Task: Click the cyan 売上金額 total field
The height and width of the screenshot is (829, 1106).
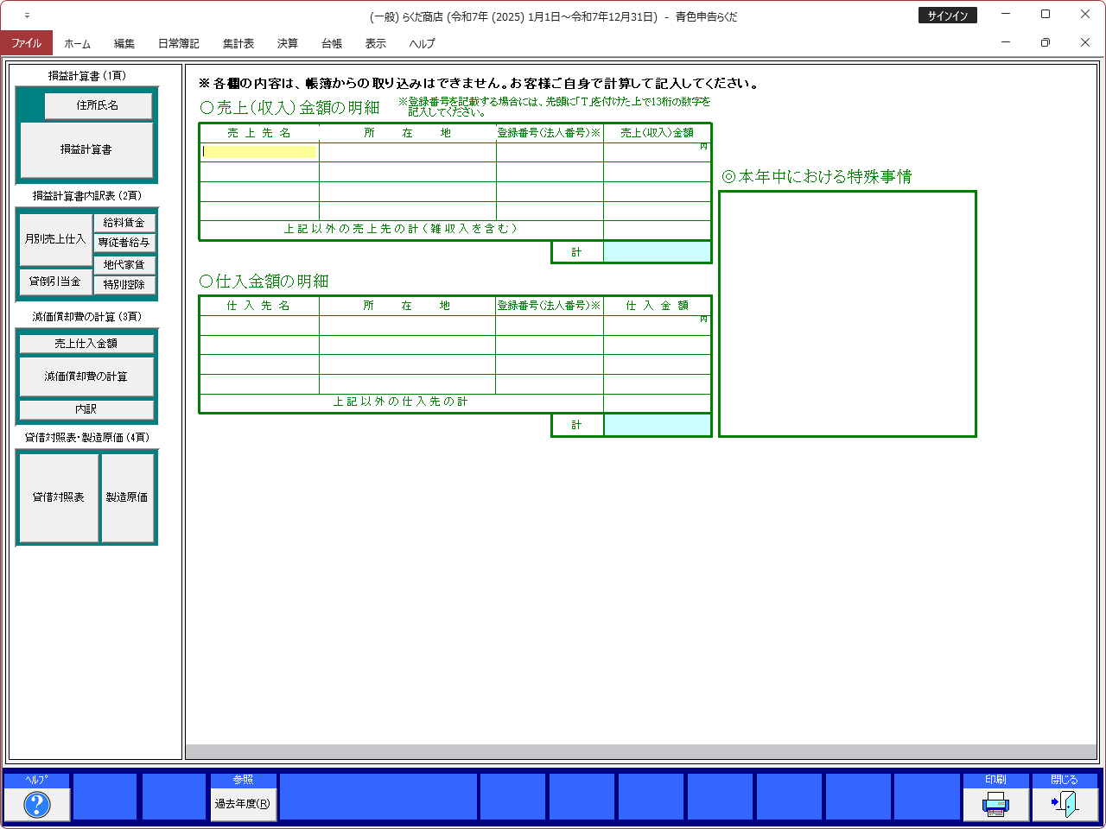Action: coord(657,252)
